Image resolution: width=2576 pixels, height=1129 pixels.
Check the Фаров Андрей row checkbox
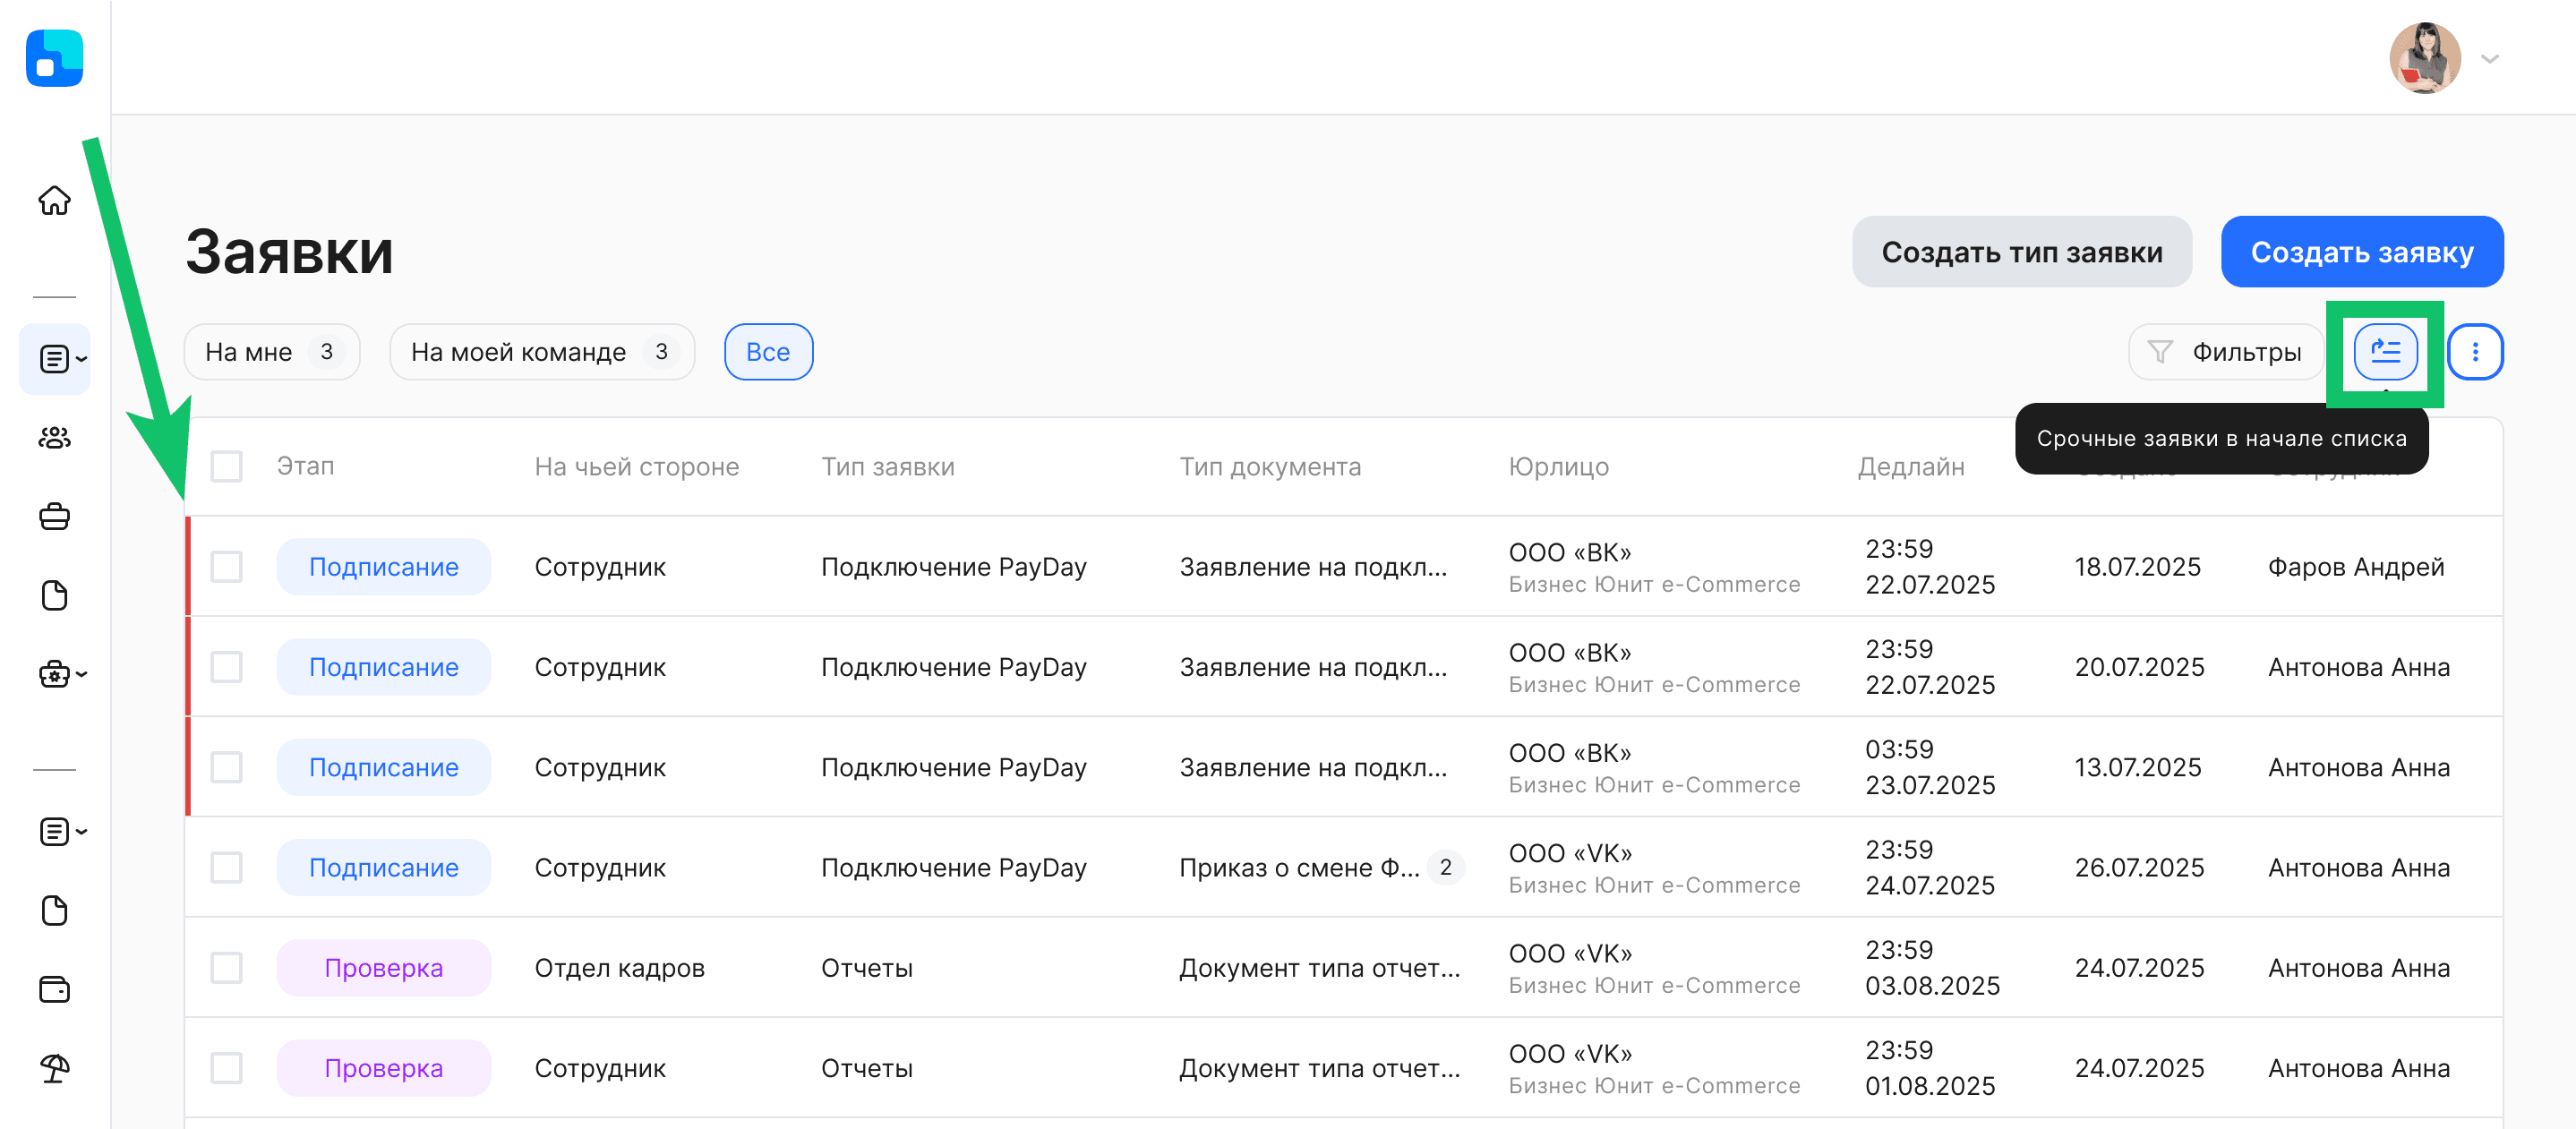227,567
